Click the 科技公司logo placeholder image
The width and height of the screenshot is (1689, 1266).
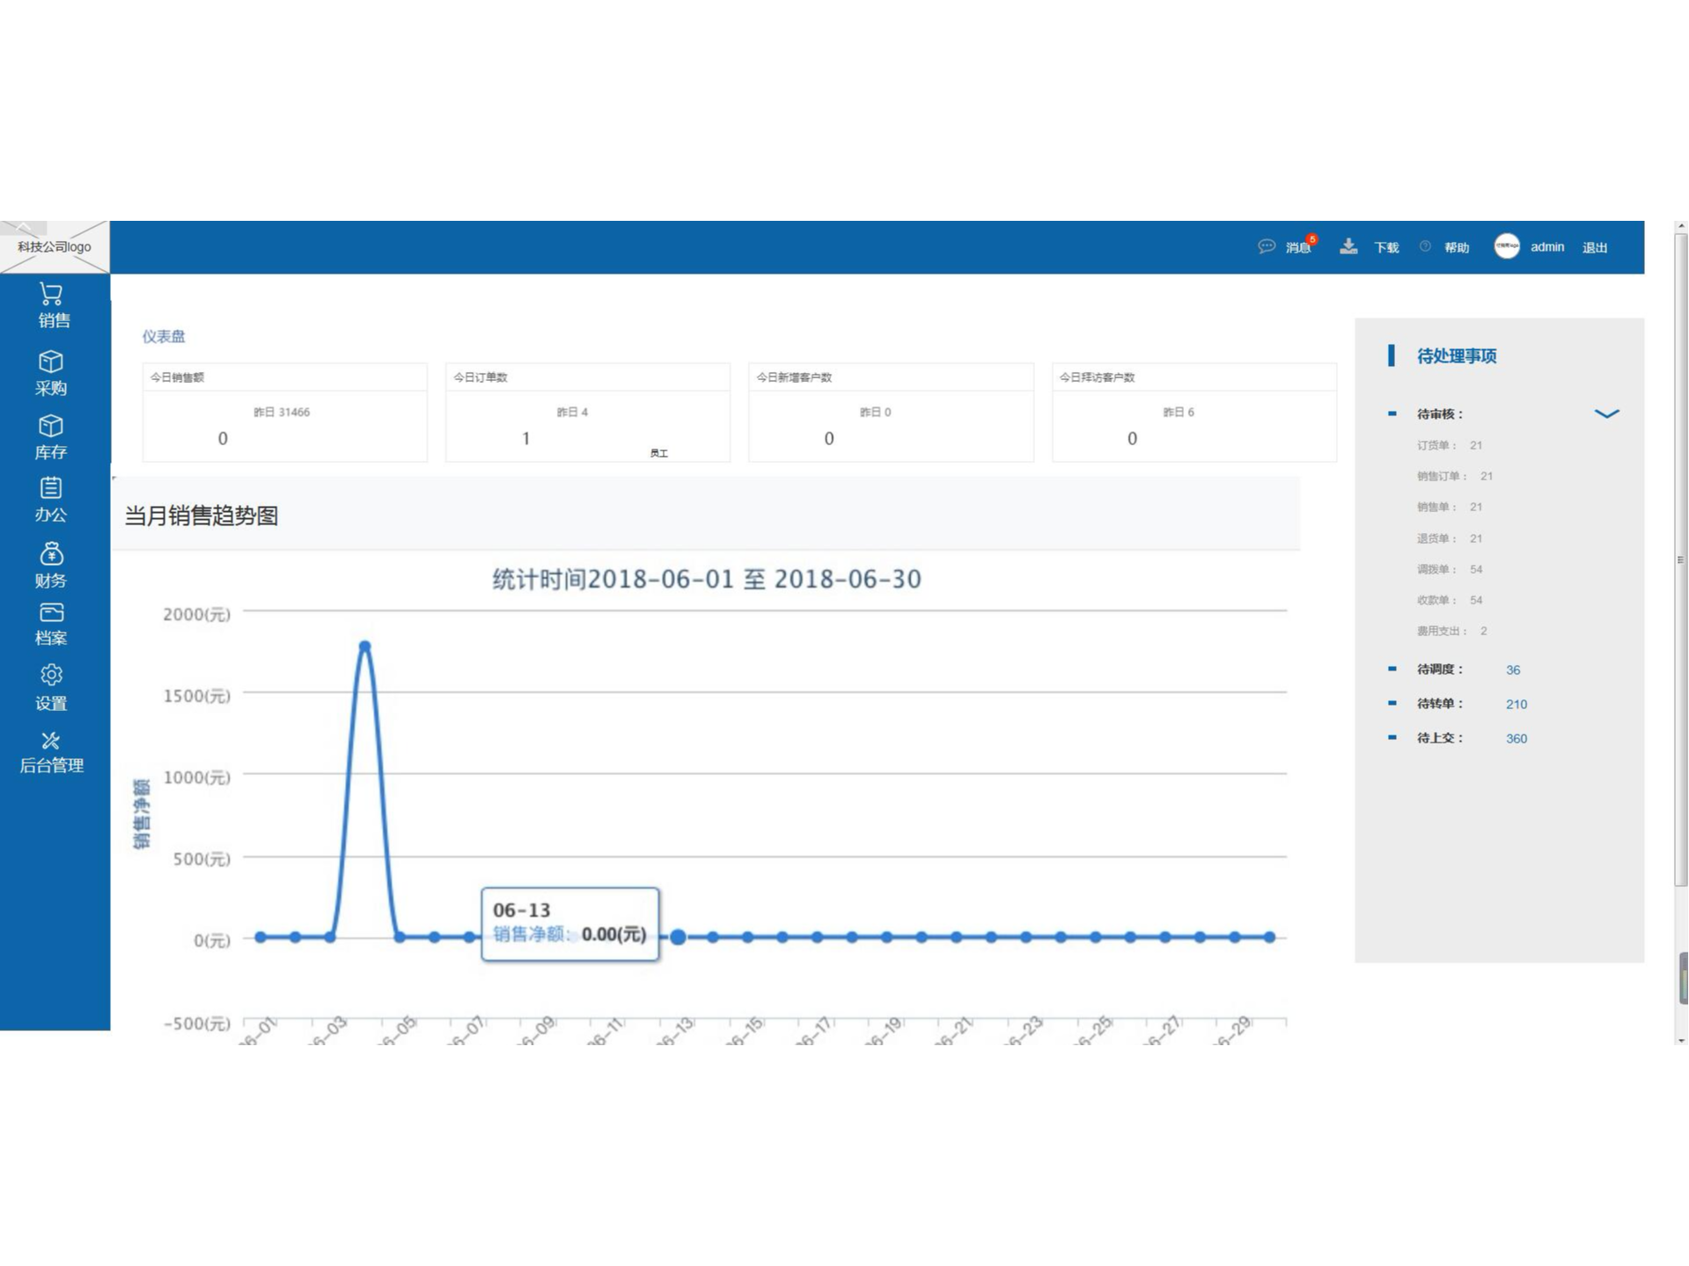point(55,246)
